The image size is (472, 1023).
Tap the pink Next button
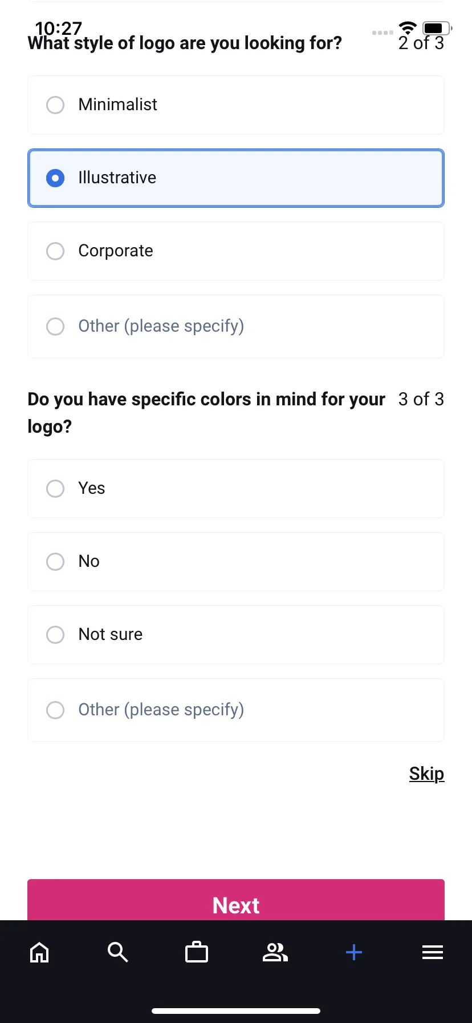pos(236,900)
